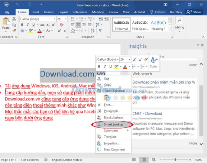This screenshot has width=207, height=163.
Task: Click the Clear All Formatting eraser icon
Action: click(61, 25)
